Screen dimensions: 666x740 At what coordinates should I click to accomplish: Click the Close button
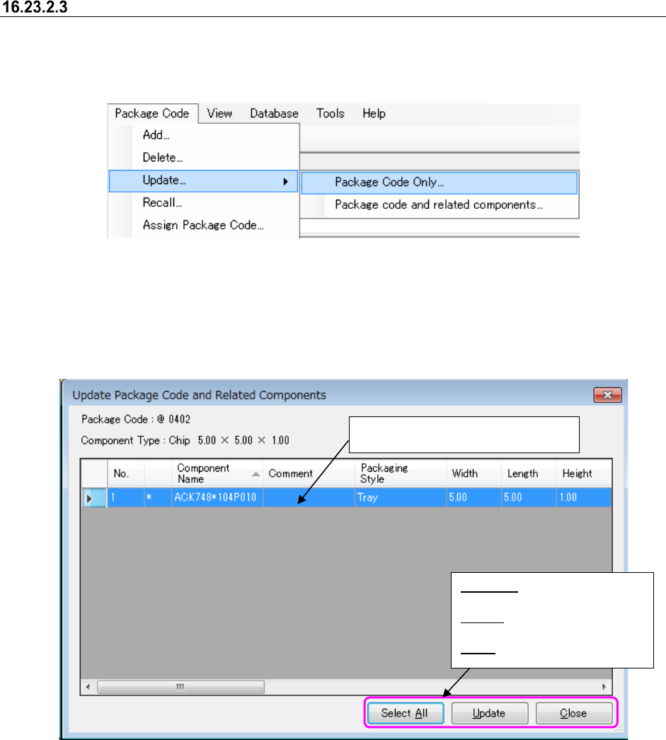coord(574,713)
